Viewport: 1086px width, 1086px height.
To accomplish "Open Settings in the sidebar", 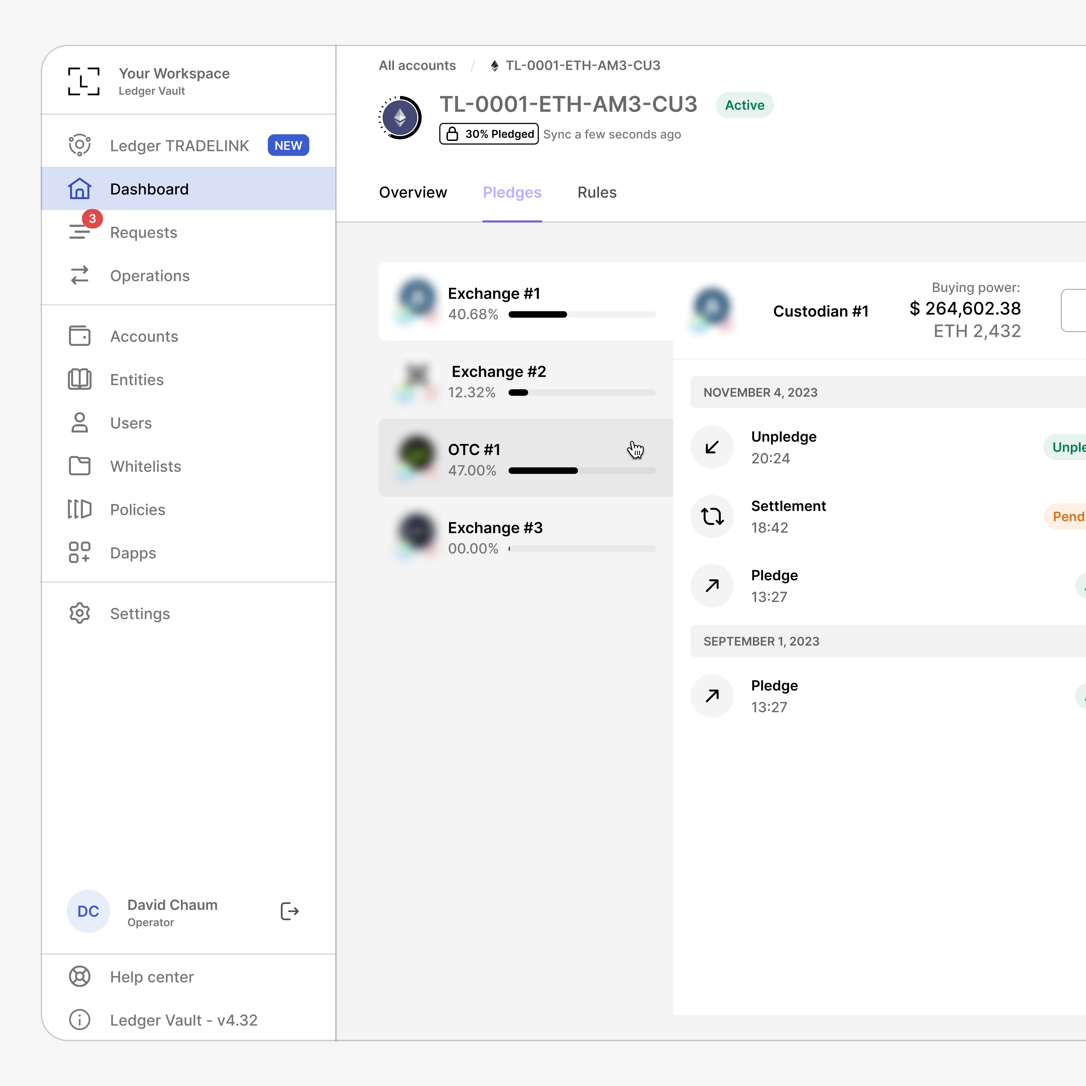I will (x=188, y=613).
